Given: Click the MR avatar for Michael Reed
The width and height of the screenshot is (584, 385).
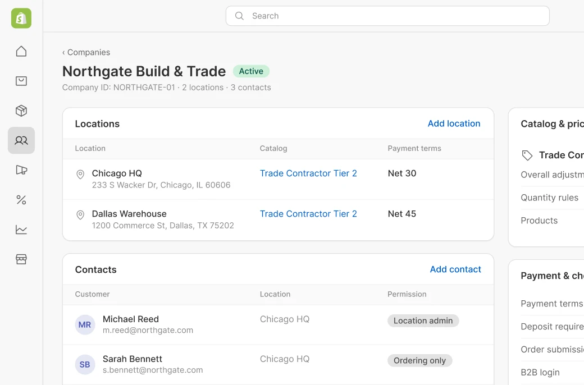Looking at the screenshot, I should pos(85,325).
